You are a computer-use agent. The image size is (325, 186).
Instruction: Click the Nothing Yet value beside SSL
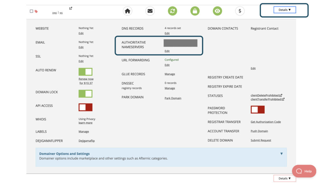[x=86, y=56]
